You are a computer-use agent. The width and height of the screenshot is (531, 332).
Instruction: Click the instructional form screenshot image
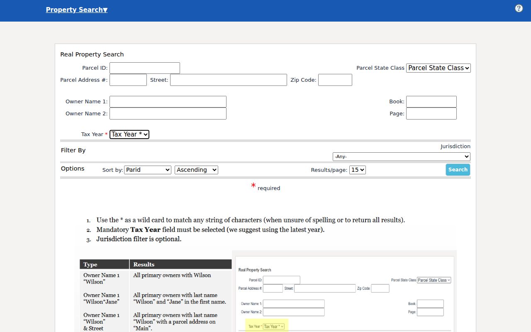[344, 291]
